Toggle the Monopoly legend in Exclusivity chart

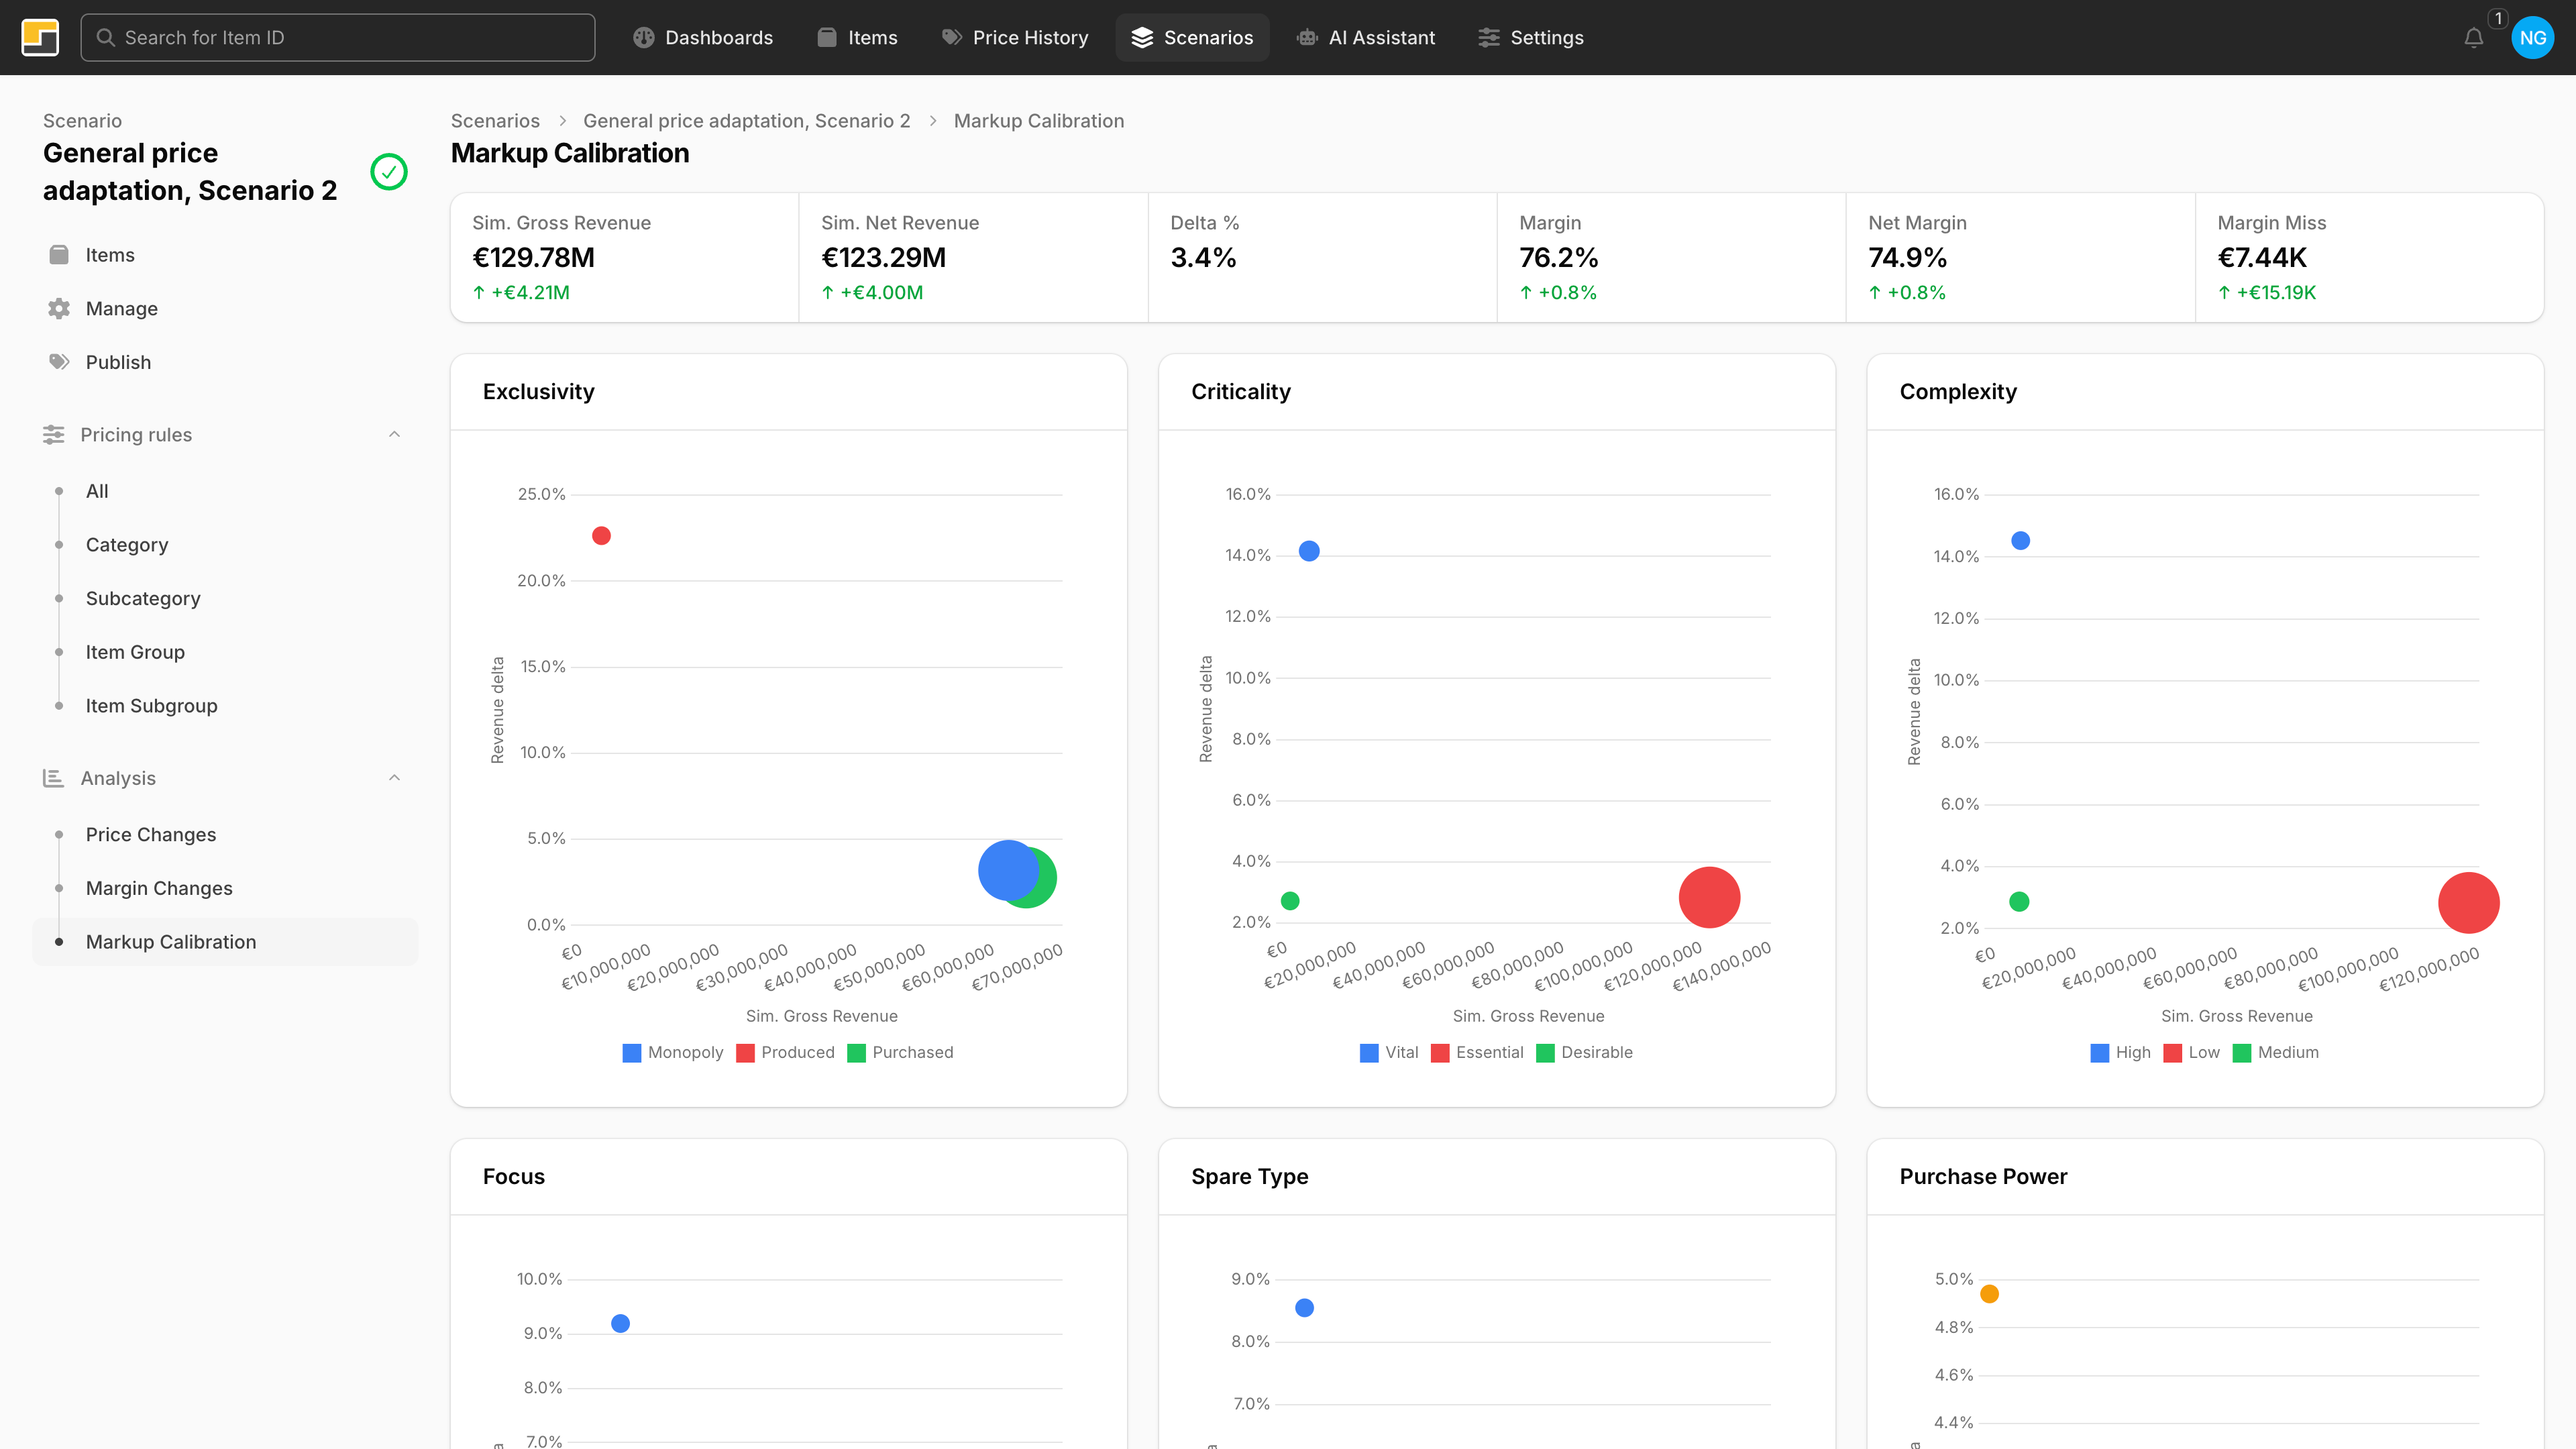tap(672, 1052)
